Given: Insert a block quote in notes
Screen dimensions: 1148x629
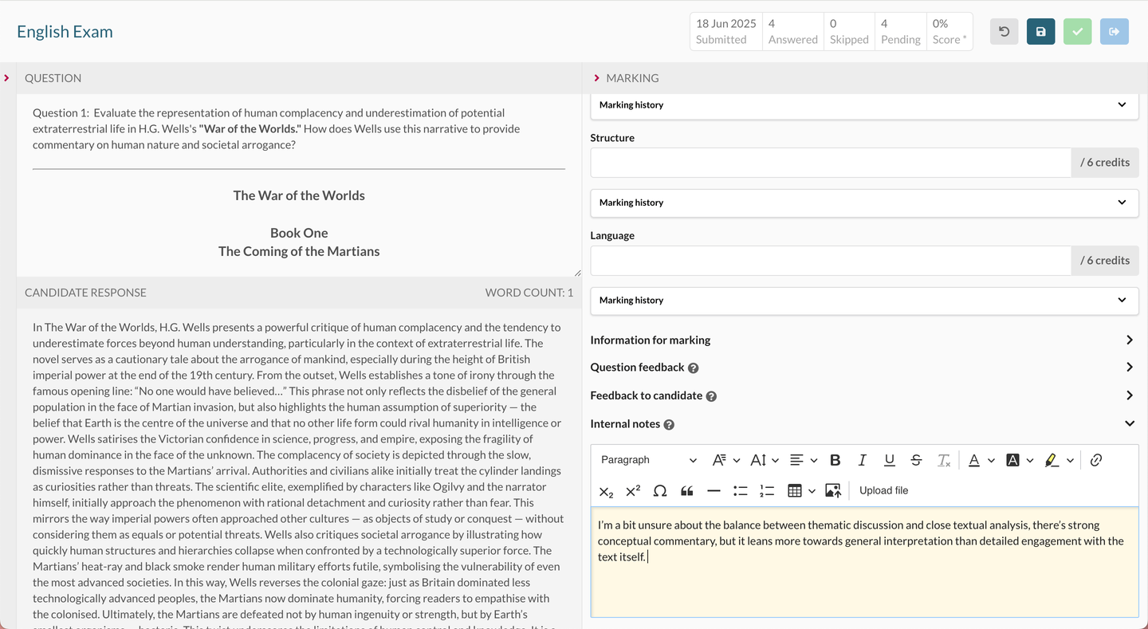Looking at the screenshot, I should 686,491.
